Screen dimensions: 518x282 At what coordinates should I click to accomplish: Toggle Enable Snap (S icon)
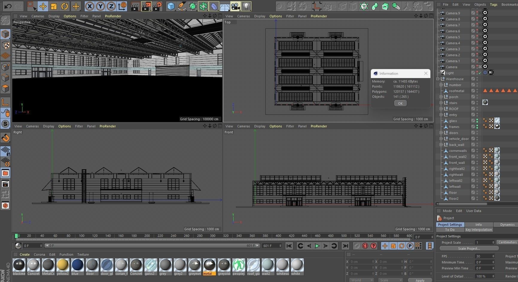click(5, 124)
